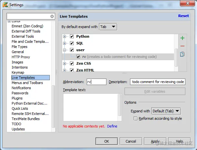Toggle the user template group checkbox
This screenshot has width=197, height=150.
click(72, 50)
